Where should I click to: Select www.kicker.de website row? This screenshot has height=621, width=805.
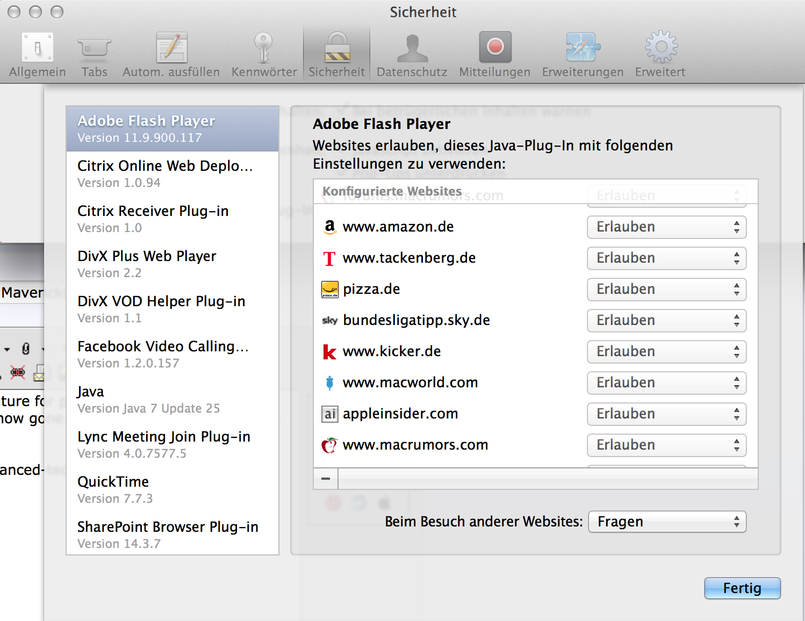pos(536,352)
